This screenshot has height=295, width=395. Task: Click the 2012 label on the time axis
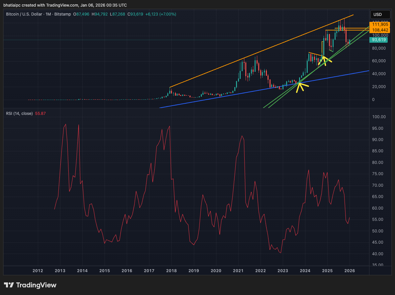[38, 271]
